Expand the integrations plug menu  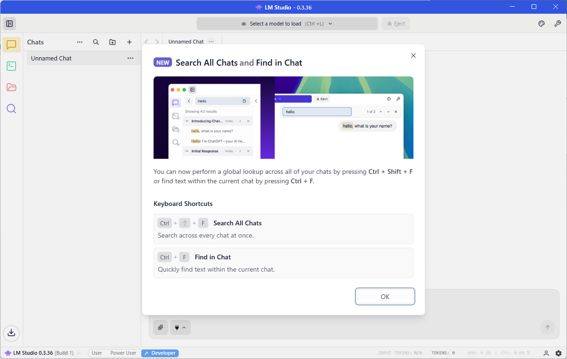pyautogui.click(x=180, y=327)
